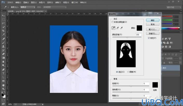Open the Sample layers dropdown in options bar
183x106 pixels.
pyautogui.click(x=55, y=7)
